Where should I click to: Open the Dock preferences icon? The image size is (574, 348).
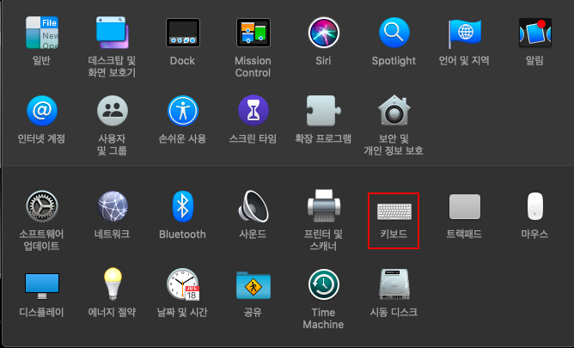click(x=183, y=33)
